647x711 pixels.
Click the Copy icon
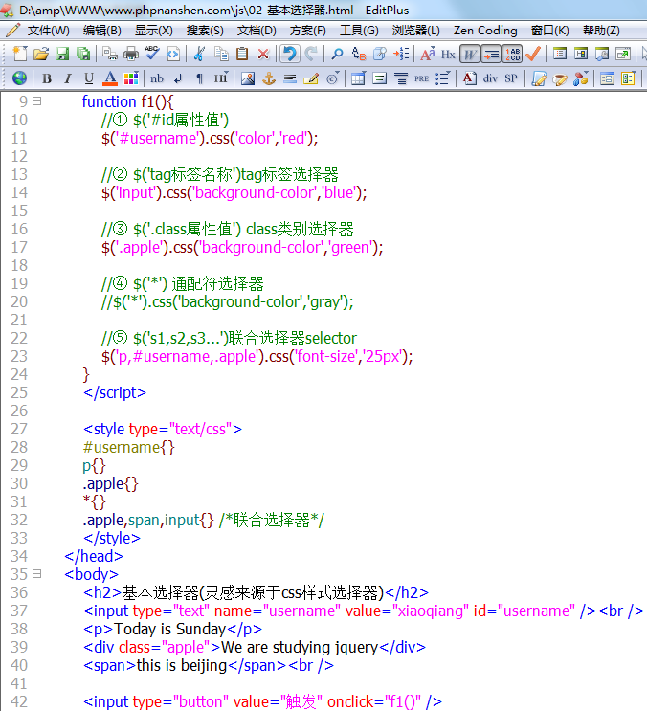221,54
